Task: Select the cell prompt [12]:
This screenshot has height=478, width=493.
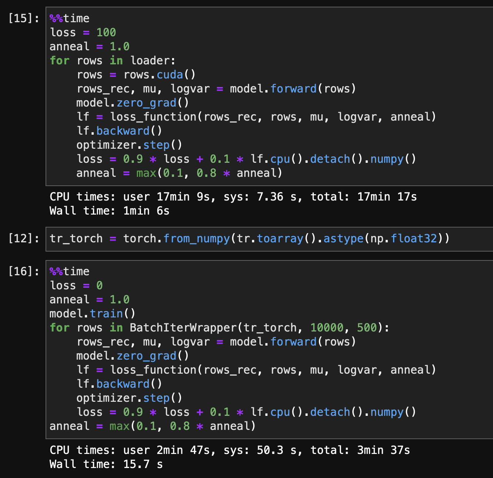Action: (24, 238)
